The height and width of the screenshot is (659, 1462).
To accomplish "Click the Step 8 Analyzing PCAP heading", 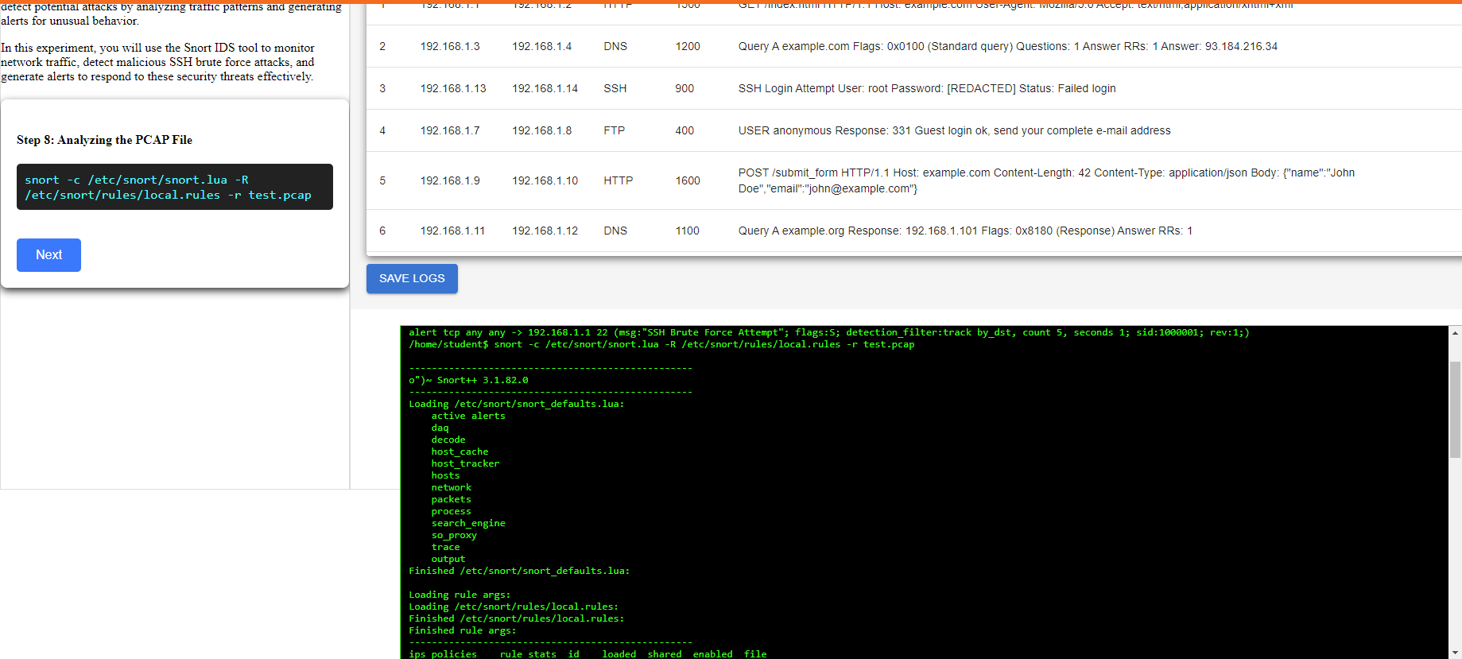I will tap(104, 140).
